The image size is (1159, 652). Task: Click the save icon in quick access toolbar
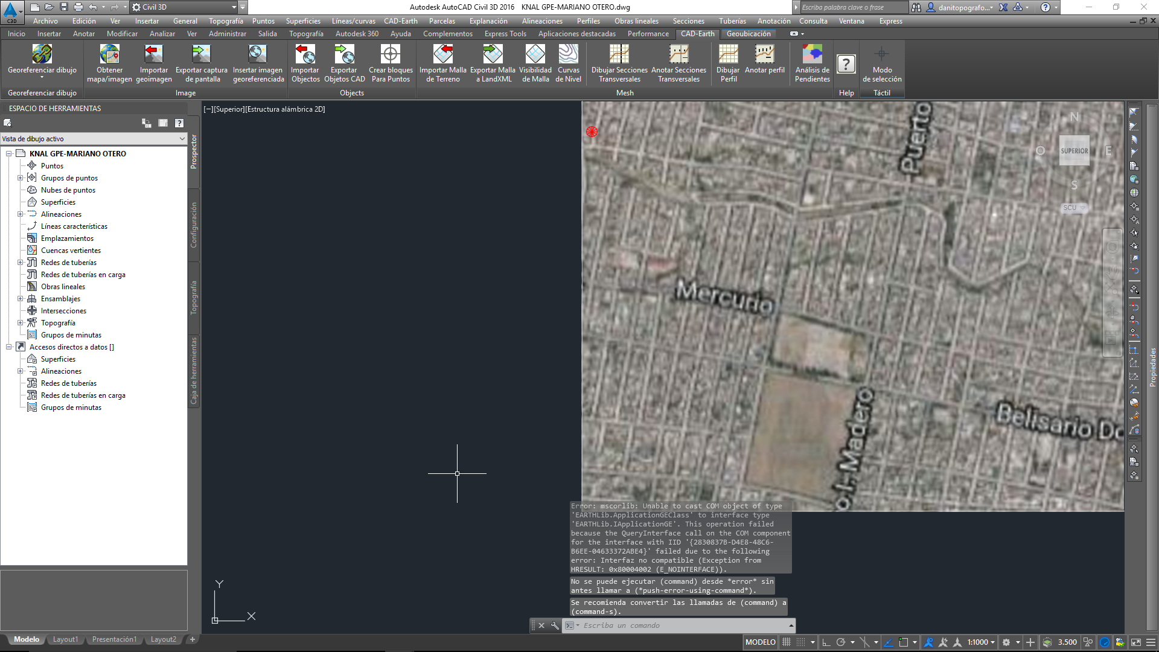(63, 7)
